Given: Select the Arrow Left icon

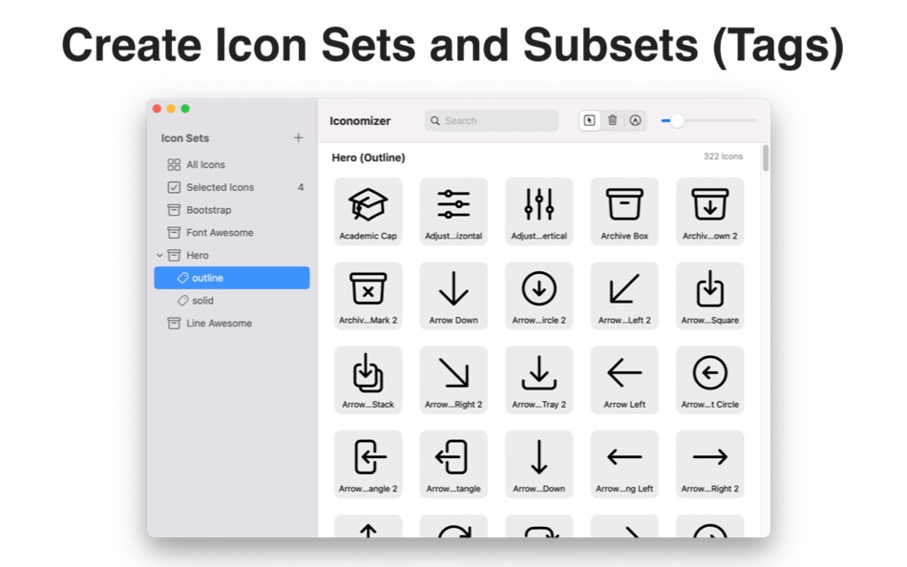Looking at the screenshot, I should (x=624, y=379).
